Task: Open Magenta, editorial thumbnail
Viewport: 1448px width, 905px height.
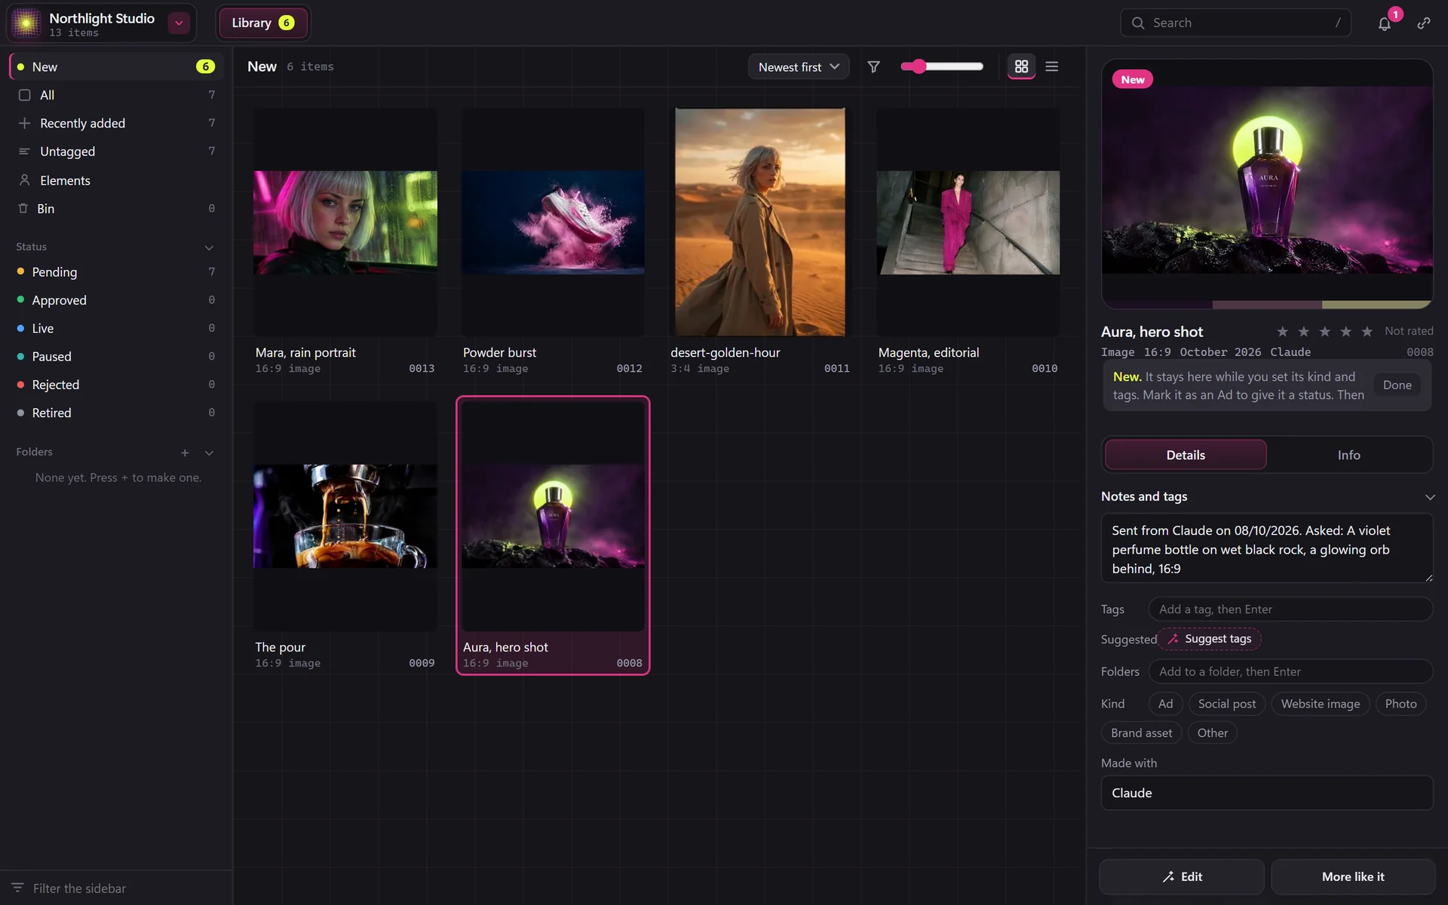Action: click(968, 222)
